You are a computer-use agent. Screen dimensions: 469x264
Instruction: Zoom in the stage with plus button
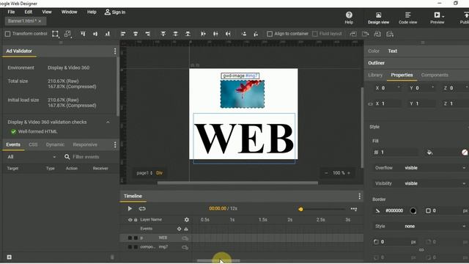(x=349, y=173)
